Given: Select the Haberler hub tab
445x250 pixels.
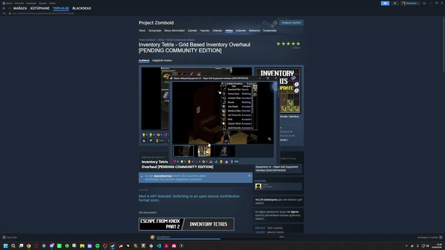Looking at the screenshot, I should tap(241, 31).
